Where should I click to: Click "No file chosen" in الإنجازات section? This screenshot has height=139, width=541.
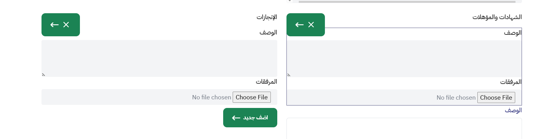211,97
